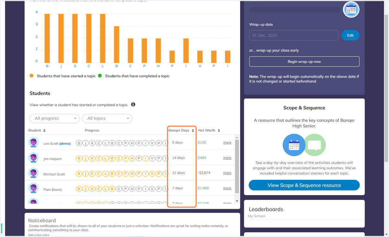This screenshot has width=389, height=237.
Task: Click the students table scrollbar down arrow
Action: (237, 201)
